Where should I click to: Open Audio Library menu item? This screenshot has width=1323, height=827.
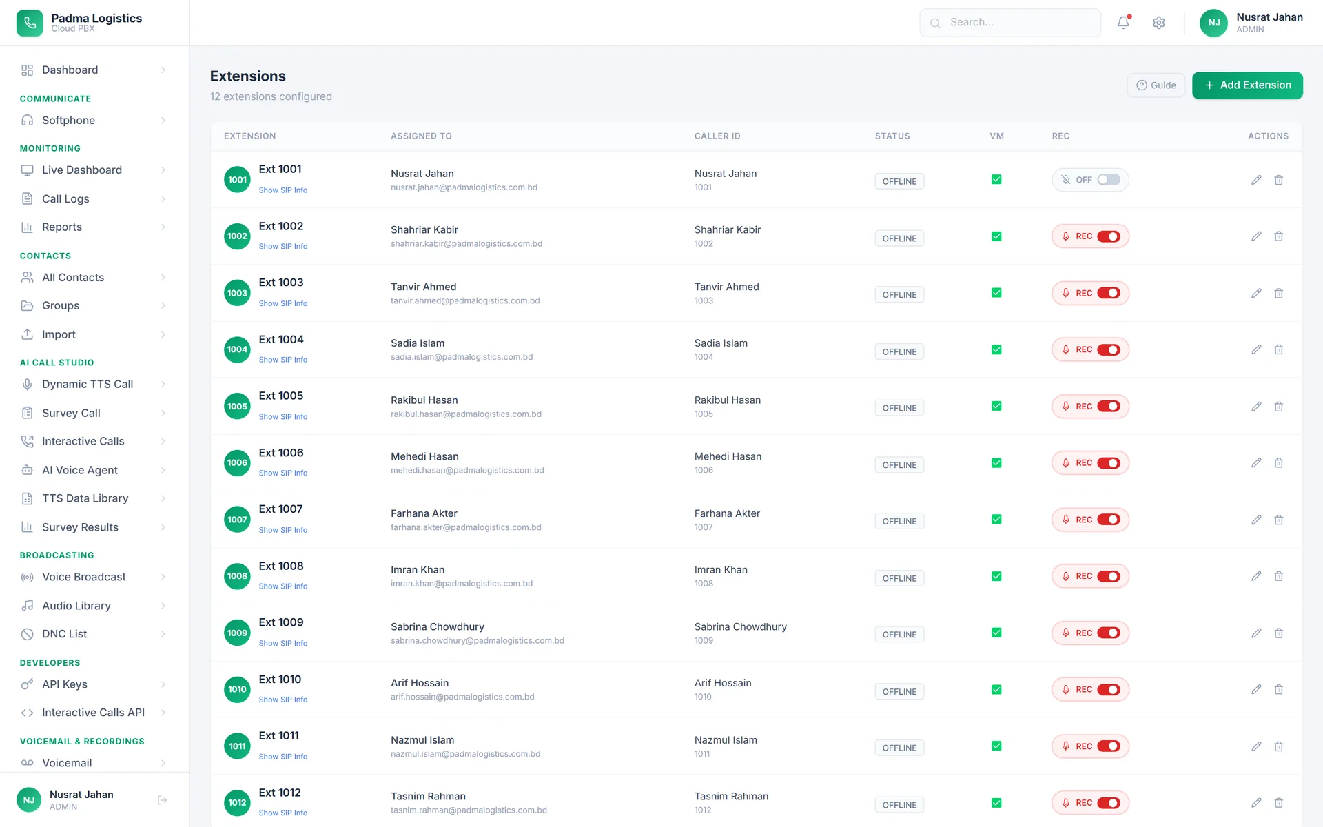click(x=94, y=606)
